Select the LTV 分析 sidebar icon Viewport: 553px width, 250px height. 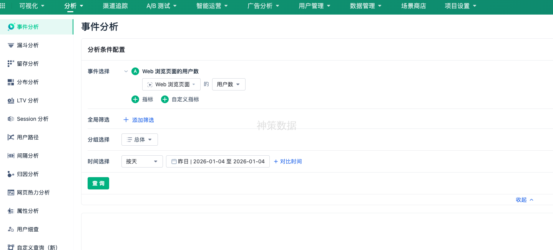coord(11,100)
